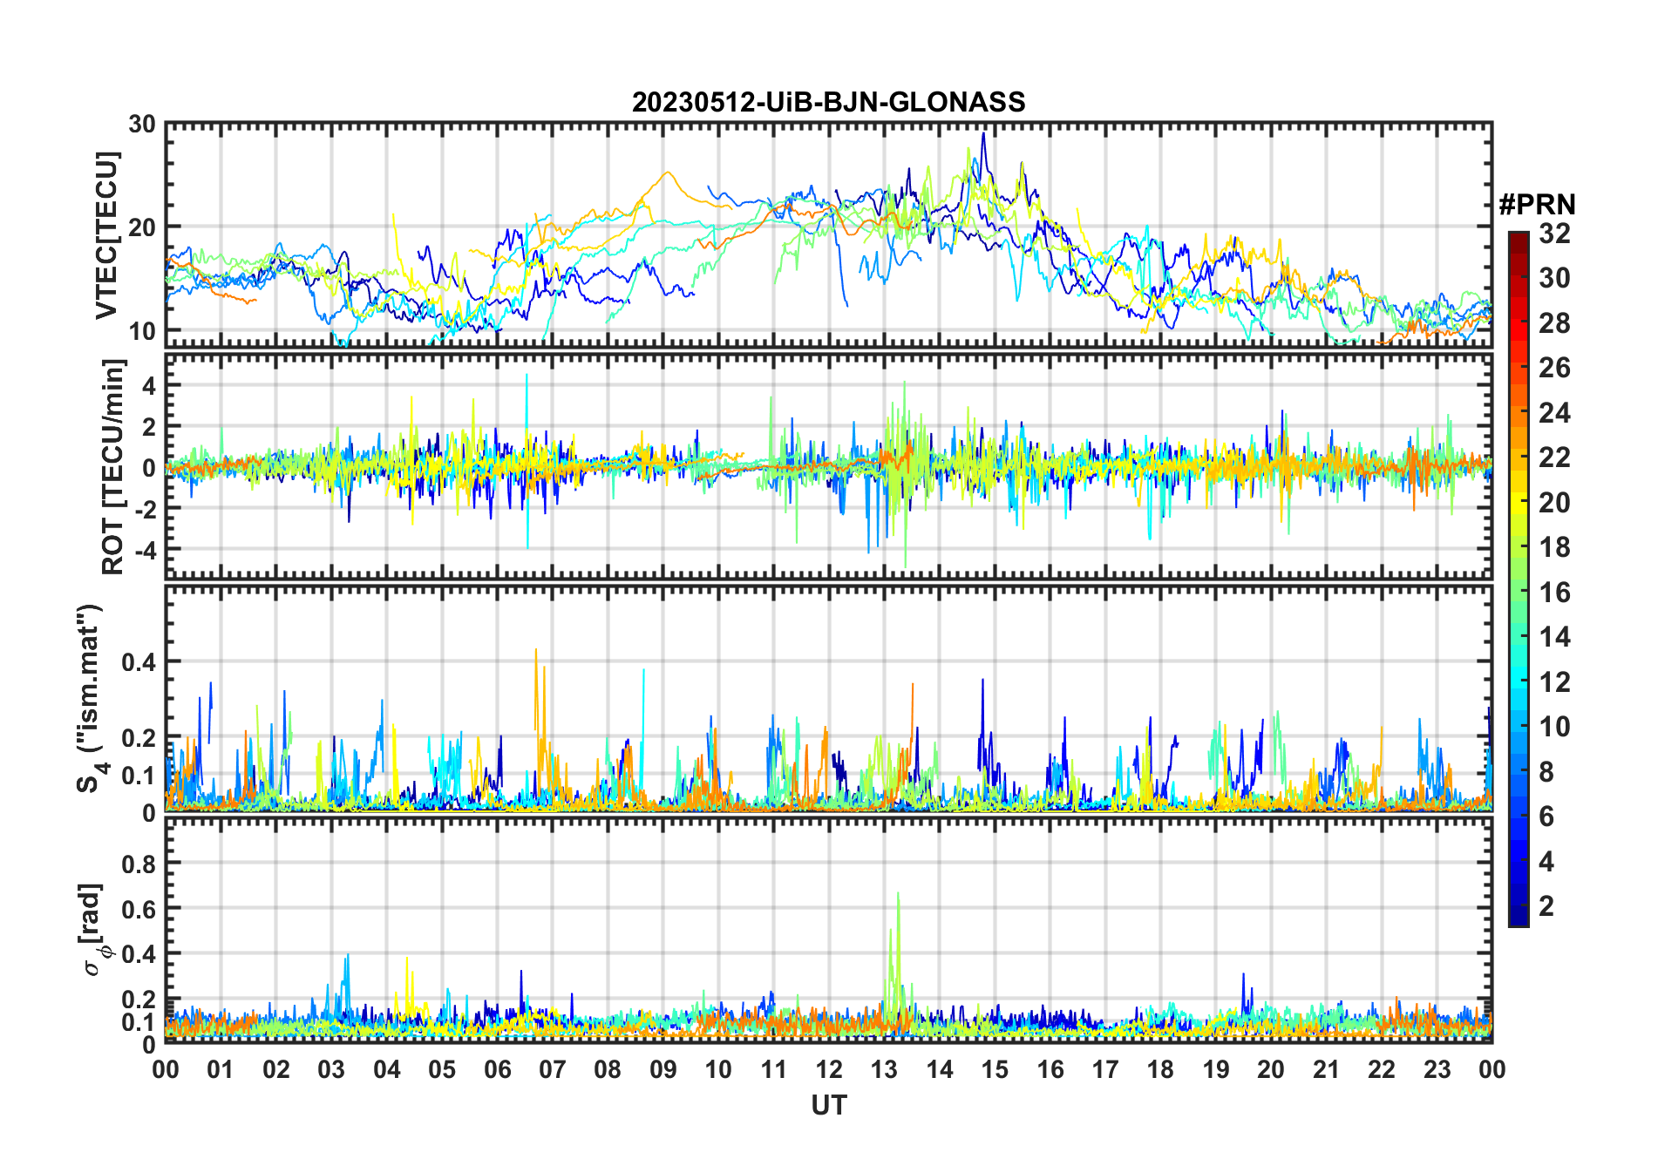
Task: Click the x-axis tick label 23
Action: (1437, 1069)
